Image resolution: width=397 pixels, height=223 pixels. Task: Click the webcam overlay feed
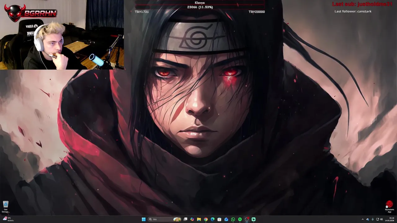(x=62, y=35)
